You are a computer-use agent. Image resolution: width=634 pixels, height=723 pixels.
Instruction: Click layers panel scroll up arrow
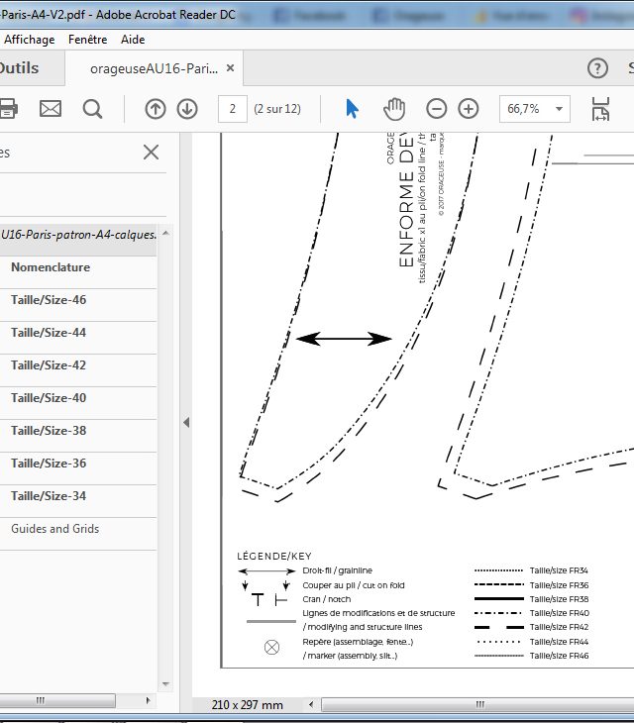(x=165, y=234)
